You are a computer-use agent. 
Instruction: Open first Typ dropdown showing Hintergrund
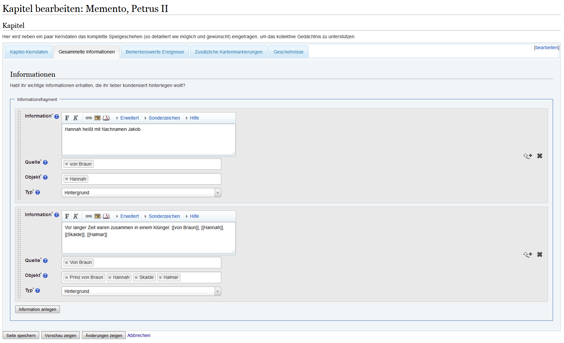[141, 193]
